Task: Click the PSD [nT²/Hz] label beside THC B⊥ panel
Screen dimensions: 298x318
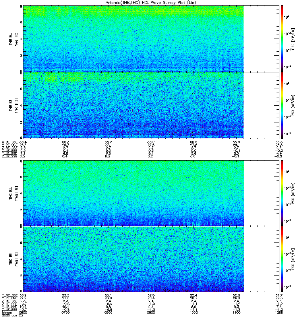Action: [x=293, y=193]
